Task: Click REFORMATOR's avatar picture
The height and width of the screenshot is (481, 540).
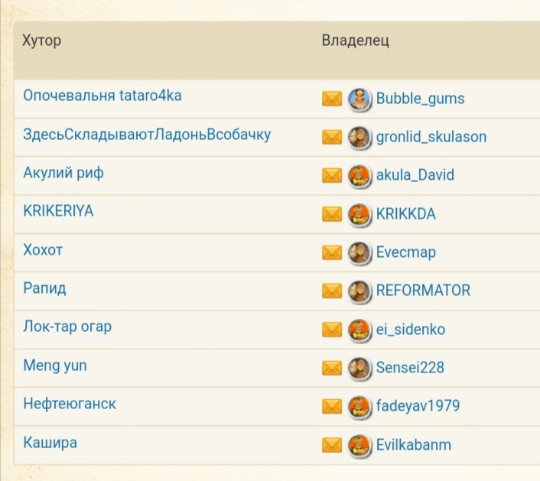Action: [359, 291]
